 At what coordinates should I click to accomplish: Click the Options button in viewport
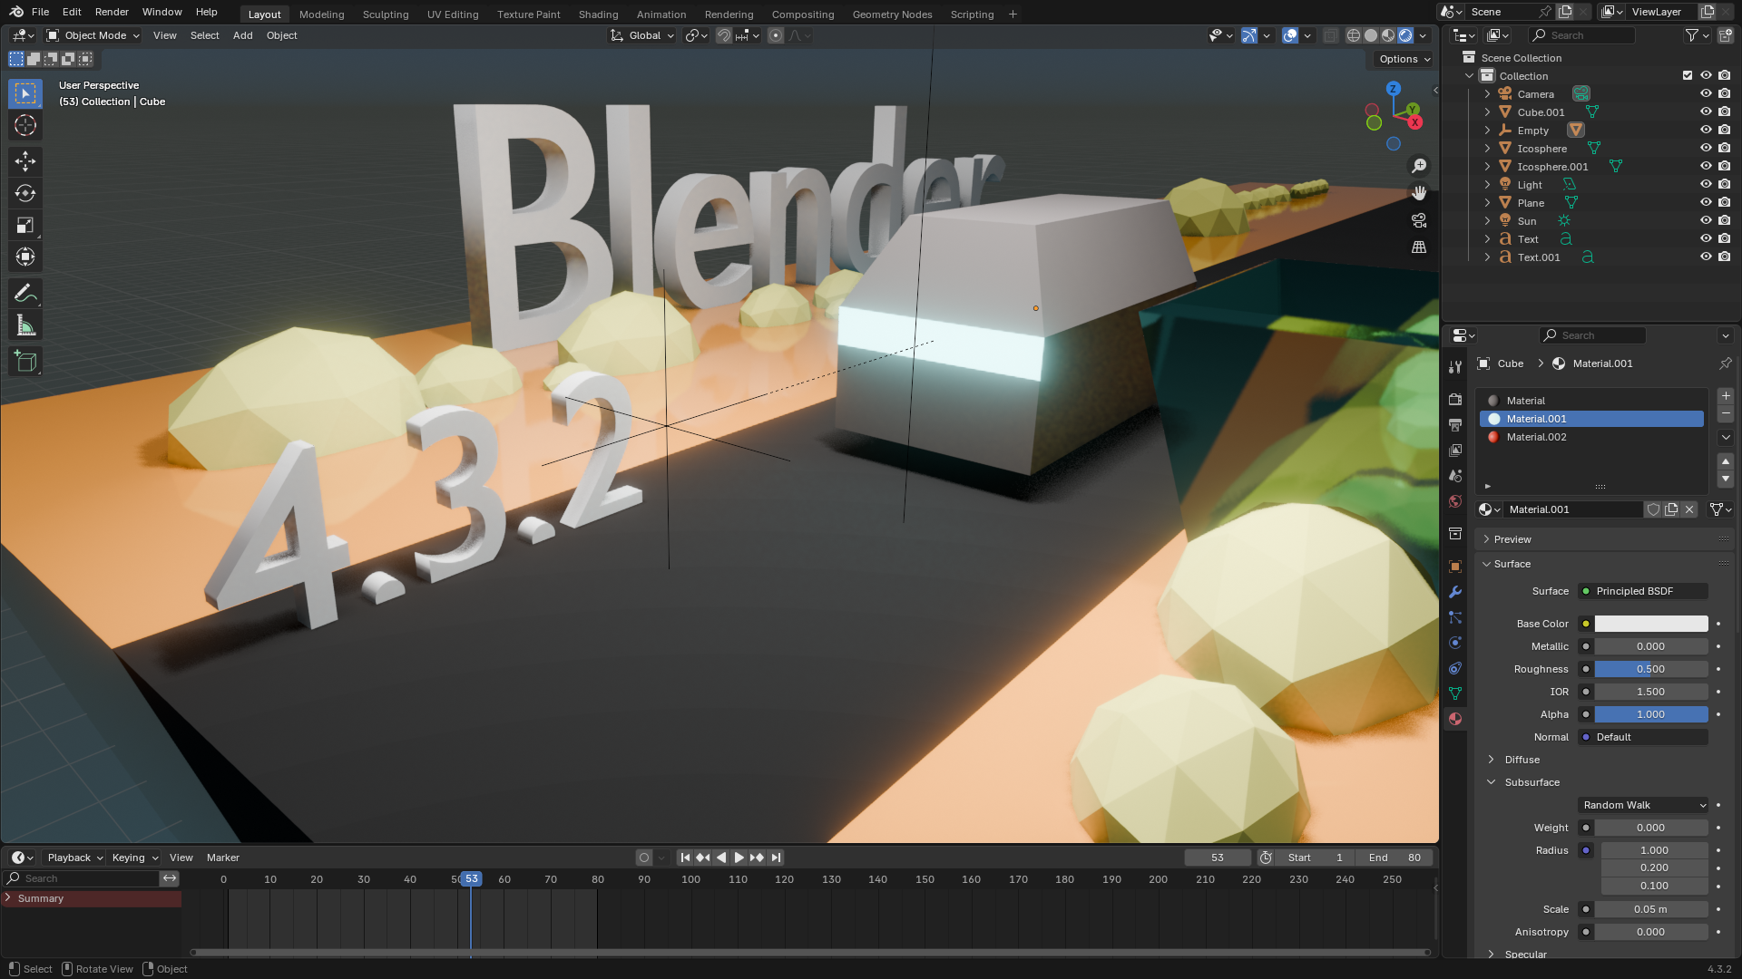(x=1404, y=59)
